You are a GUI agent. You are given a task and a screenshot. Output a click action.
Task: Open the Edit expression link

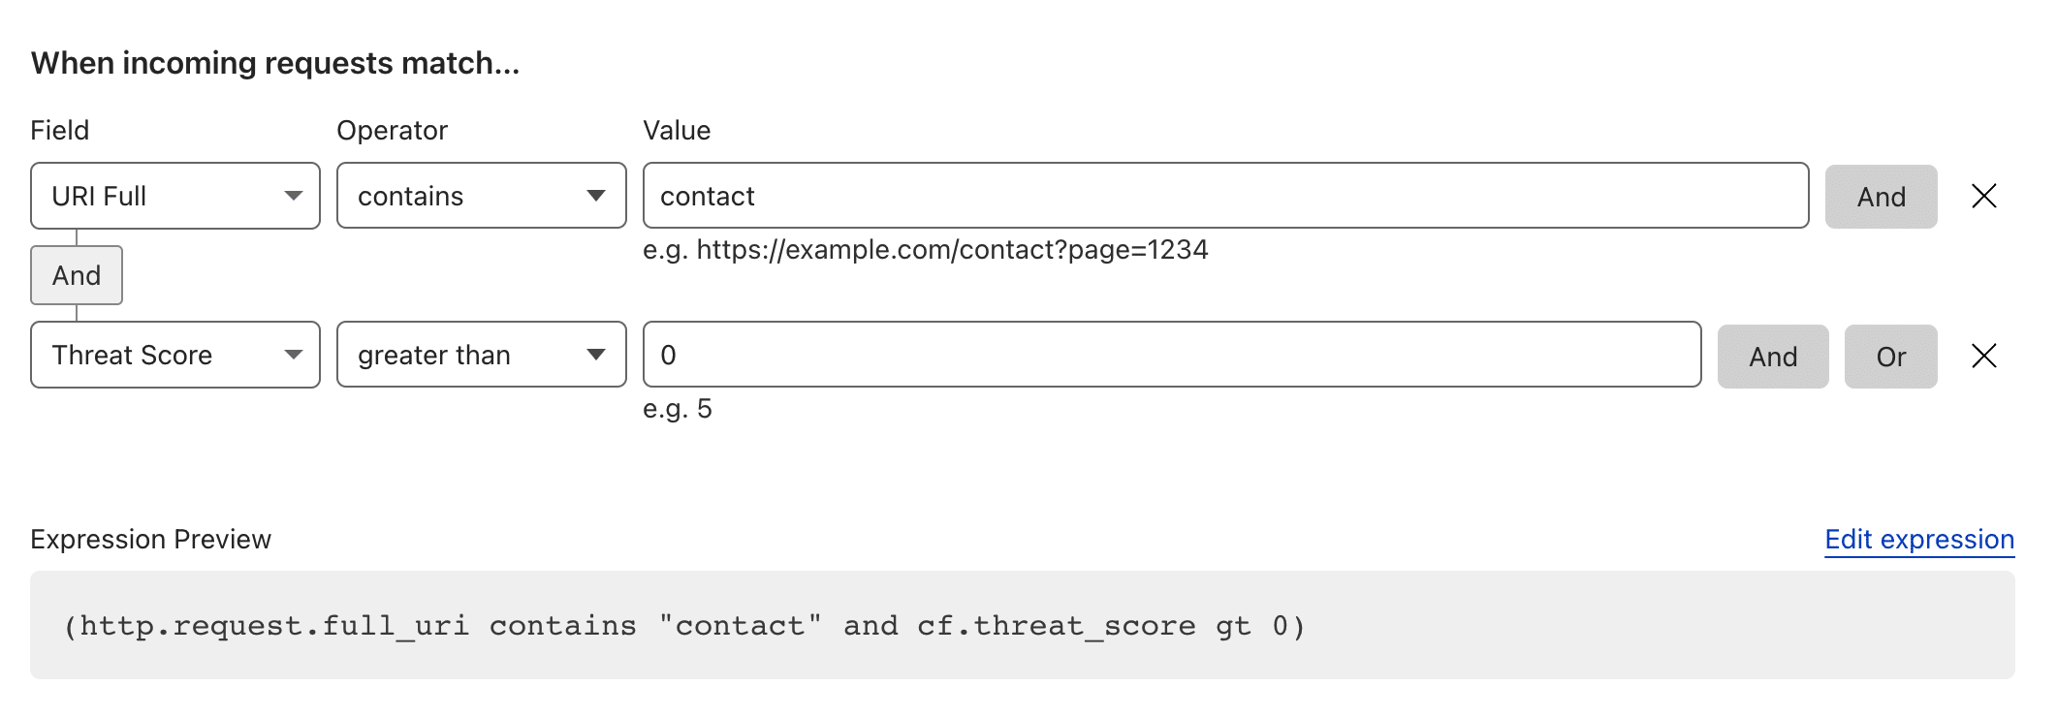click(1919, 540)
